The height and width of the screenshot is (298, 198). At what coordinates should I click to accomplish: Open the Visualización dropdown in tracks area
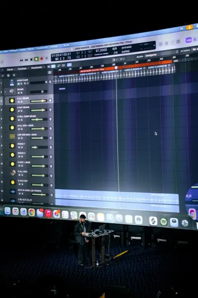click(x=38, y=67)
